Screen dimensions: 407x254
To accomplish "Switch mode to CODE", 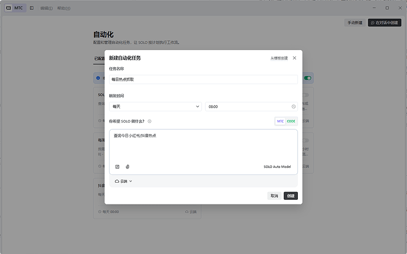I will tap(291, 121).
